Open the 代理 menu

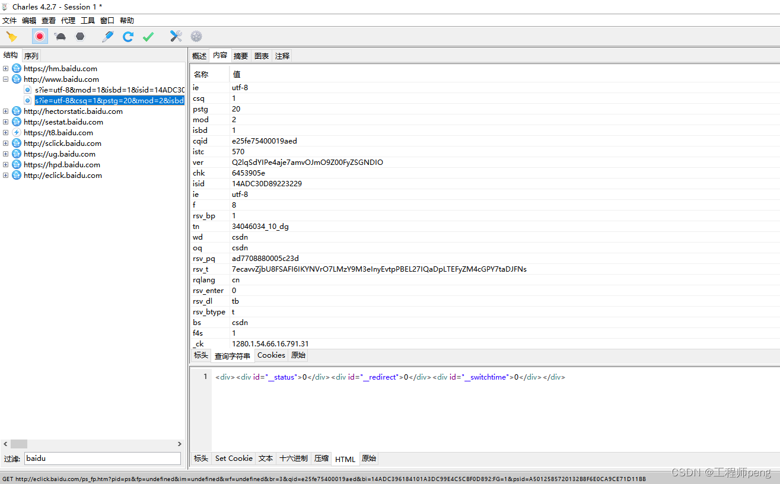(68, 20)
